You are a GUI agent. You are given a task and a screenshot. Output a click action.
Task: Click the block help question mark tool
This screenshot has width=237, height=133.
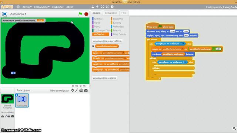(112, 7)
